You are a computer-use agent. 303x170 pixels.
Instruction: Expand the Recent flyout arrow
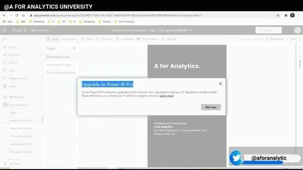(x=39, y=62)
